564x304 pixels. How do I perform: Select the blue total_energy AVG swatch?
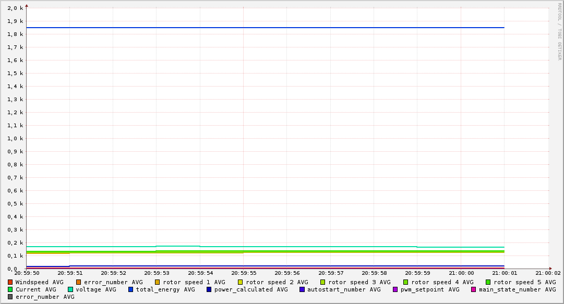pos(131,289)
